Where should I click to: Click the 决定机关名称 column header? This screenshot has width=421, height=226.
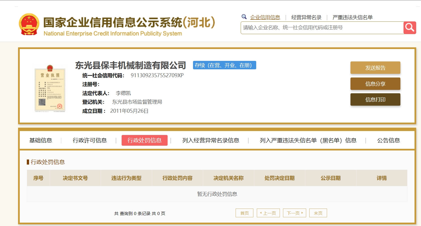(229, 178)
